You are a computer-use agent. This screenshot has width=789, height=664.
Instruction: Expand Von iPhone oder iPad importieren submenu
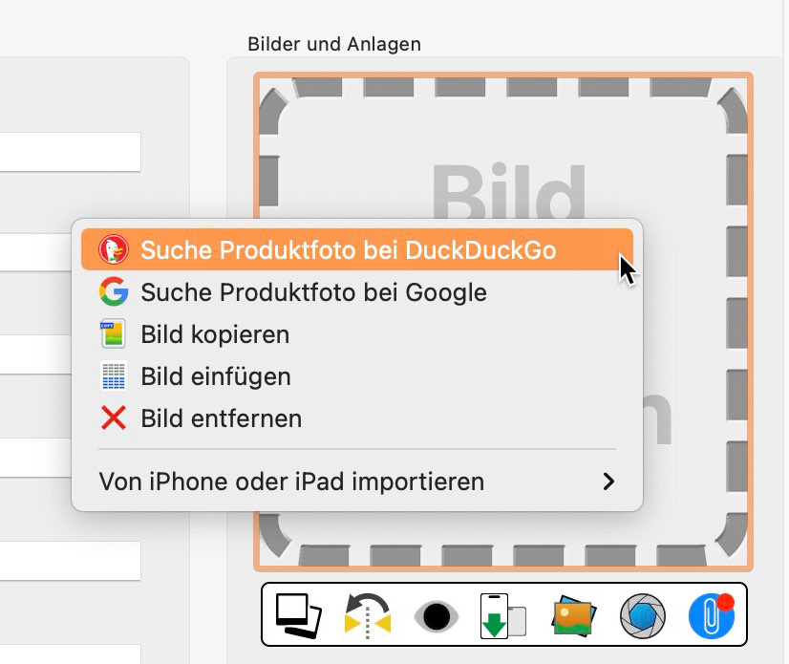click(x=356, y=482)
